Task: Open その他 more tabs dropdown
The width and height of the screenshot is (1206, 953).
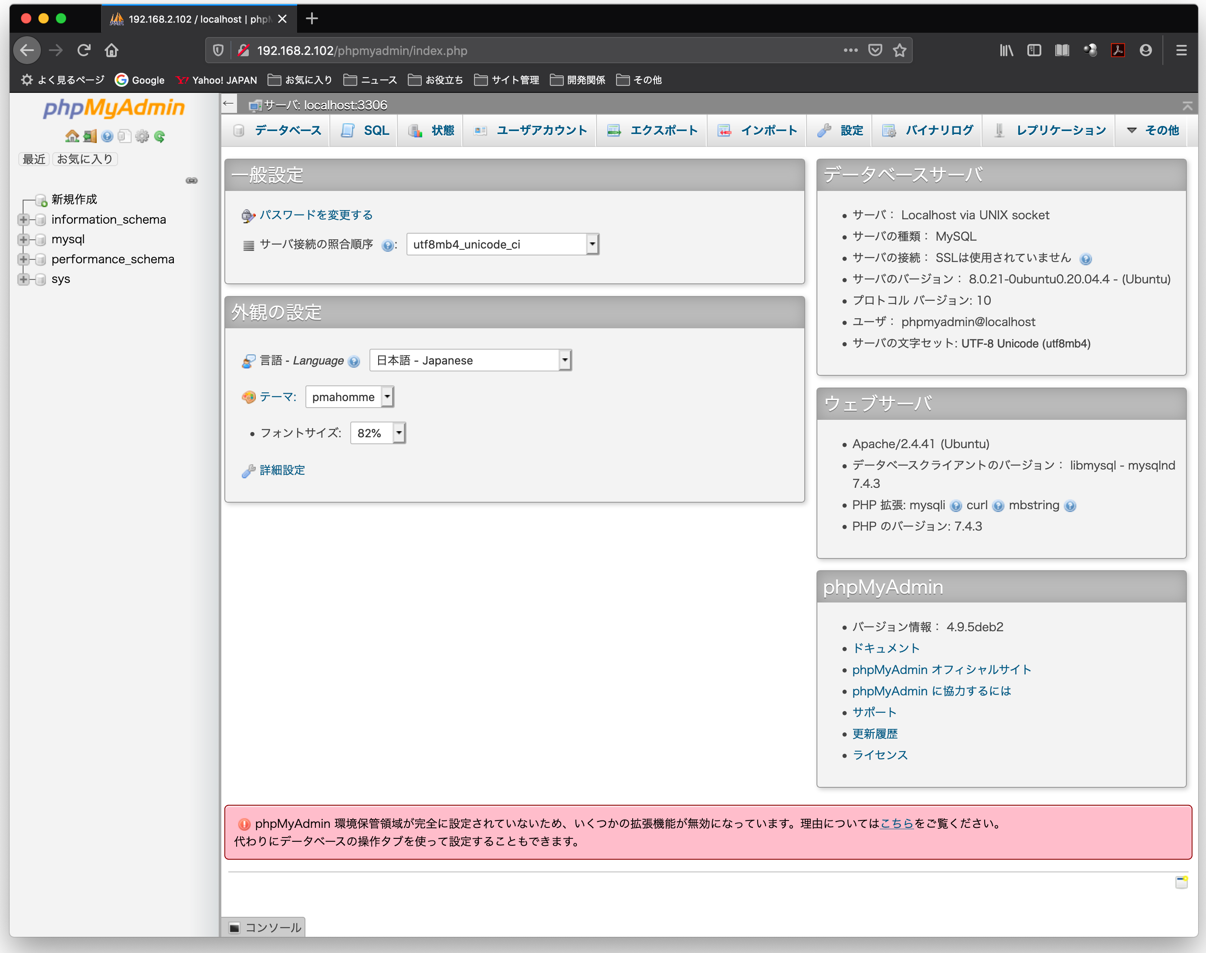Action: 1152,130
